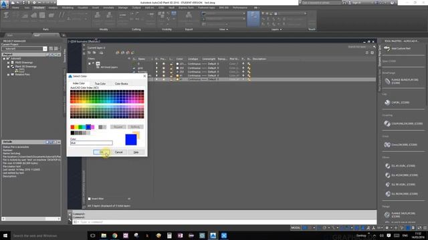428x240 pixels.
Task: Expand the View ribbon panel
Action: (223, 29)
